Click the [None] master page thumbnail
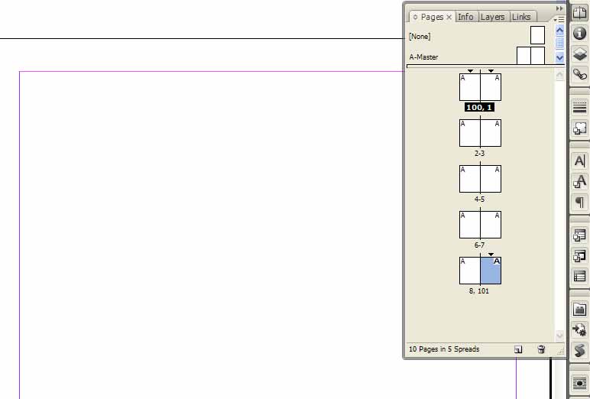 click(538, 35)
